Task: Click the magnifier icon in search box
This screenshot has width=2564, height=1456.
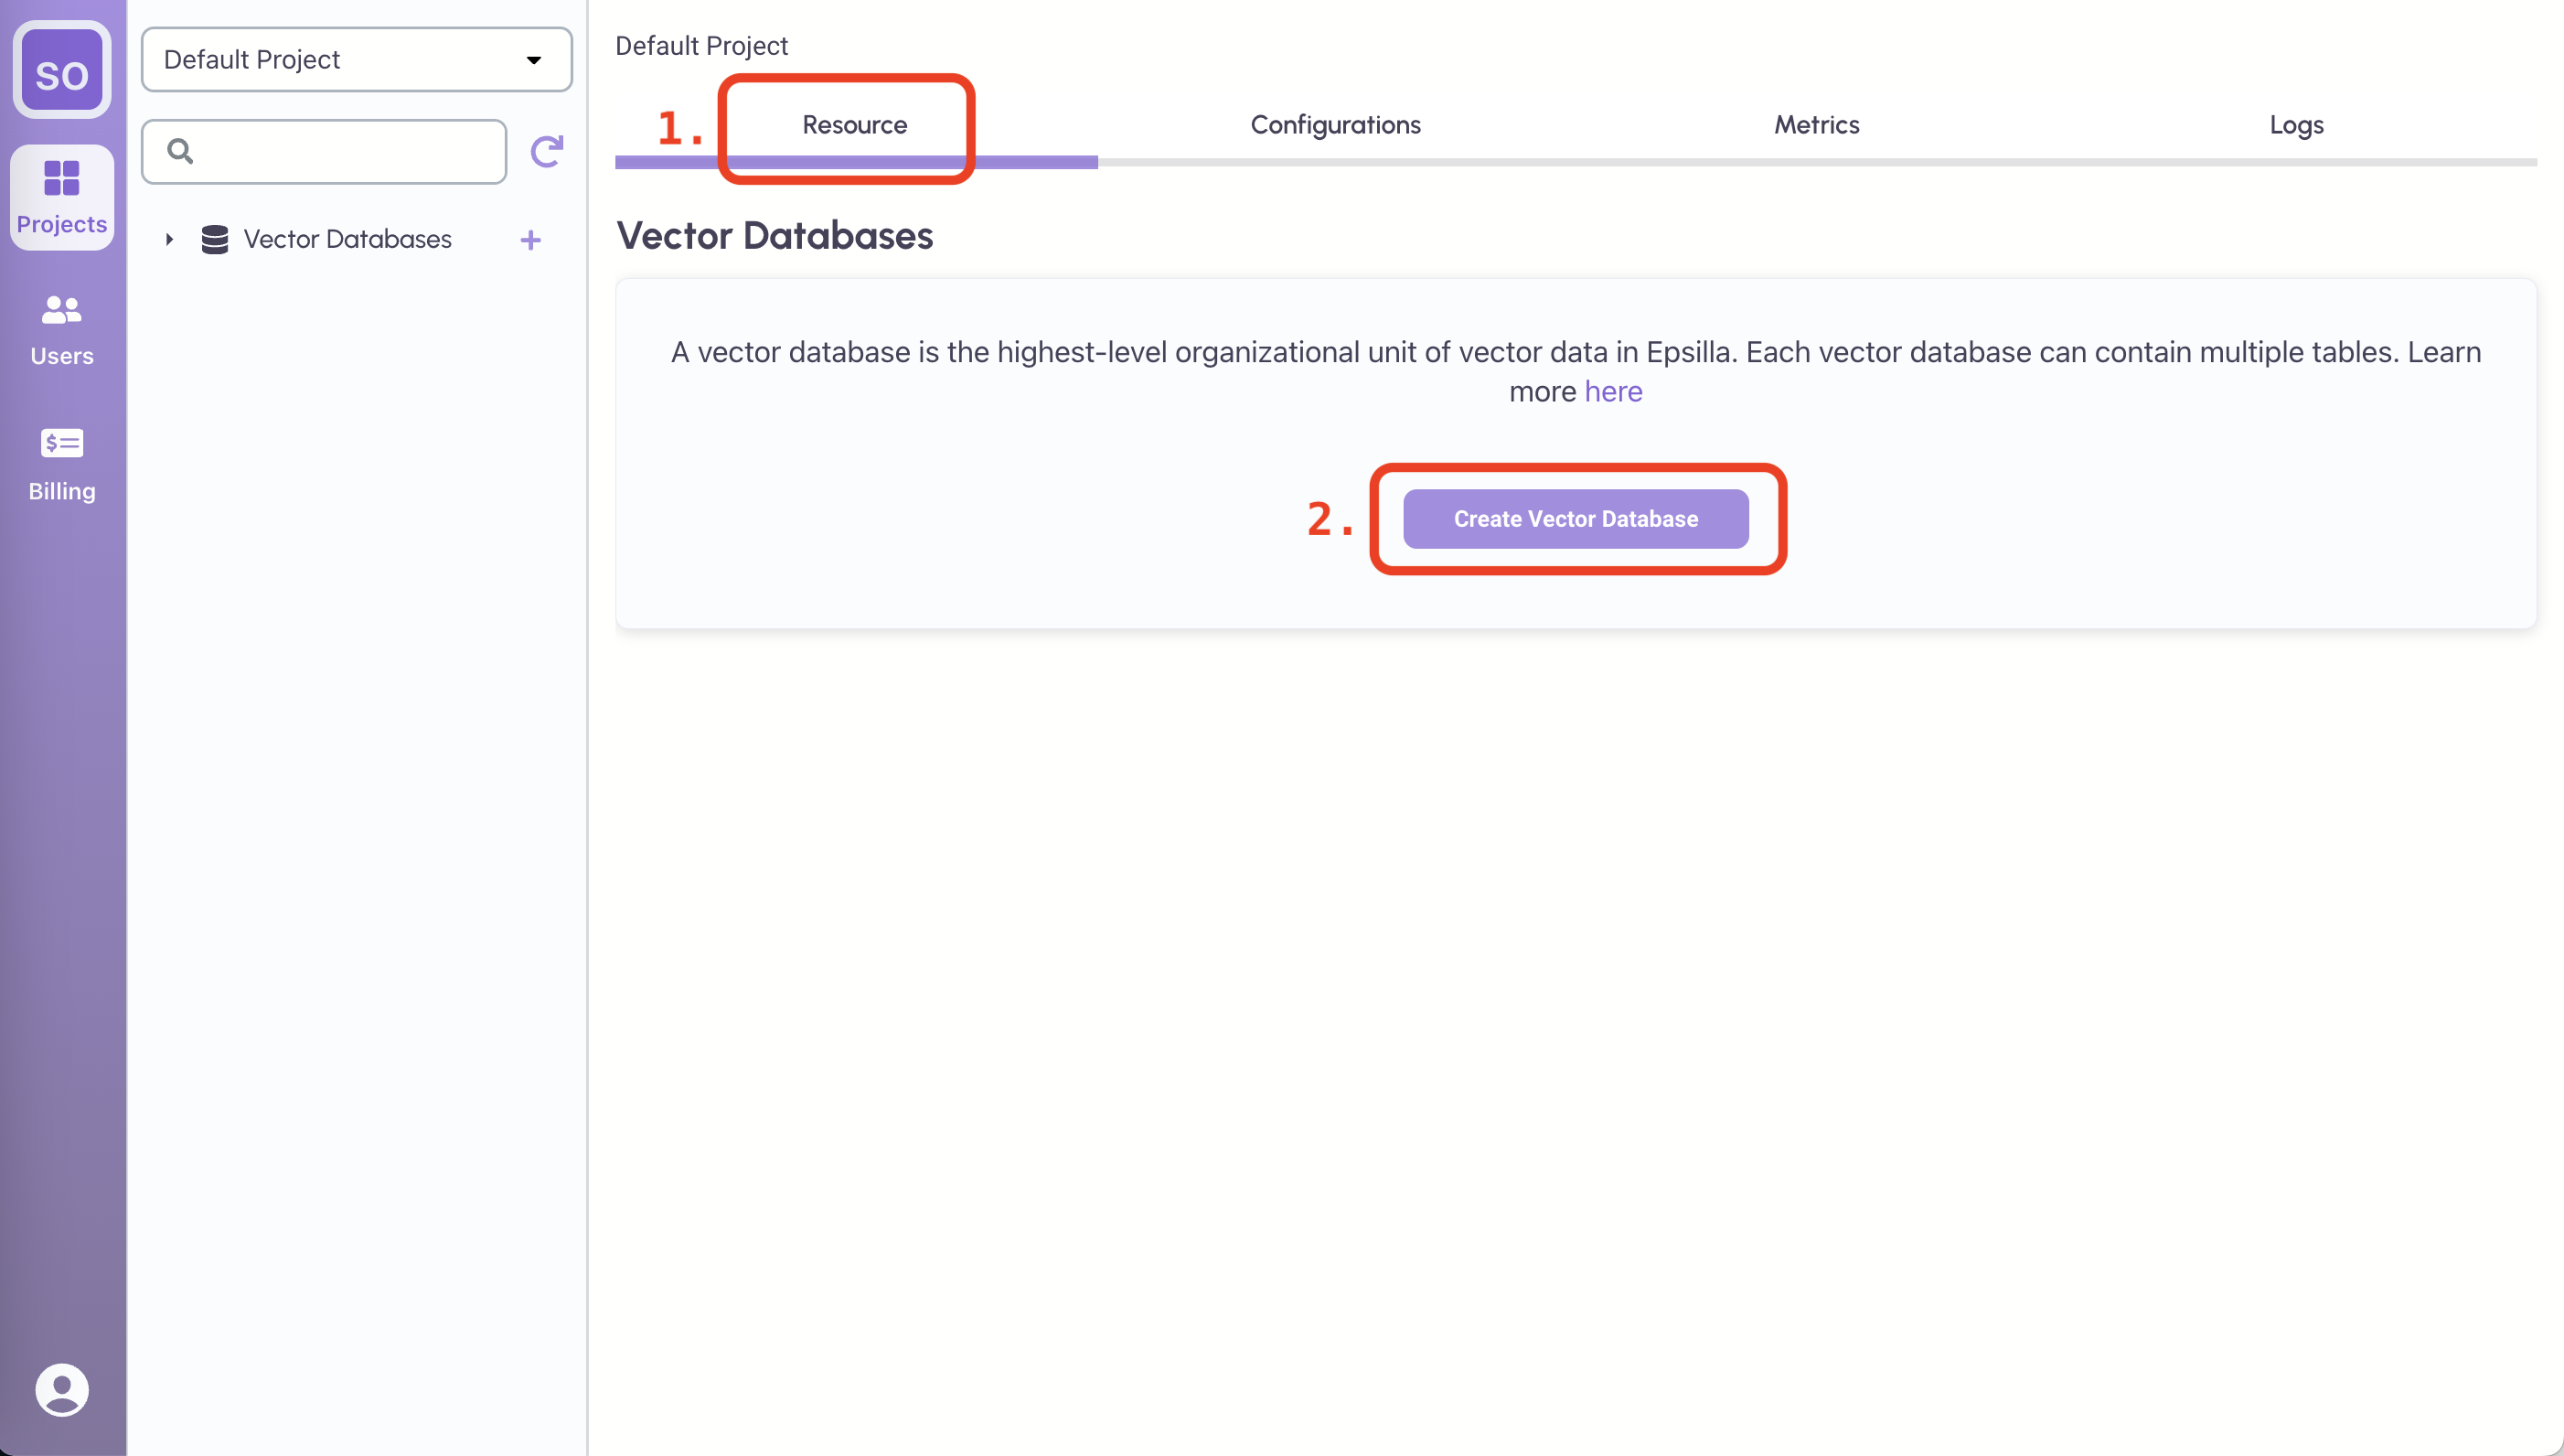Action: pyautogui.click(x=180, y=151)
